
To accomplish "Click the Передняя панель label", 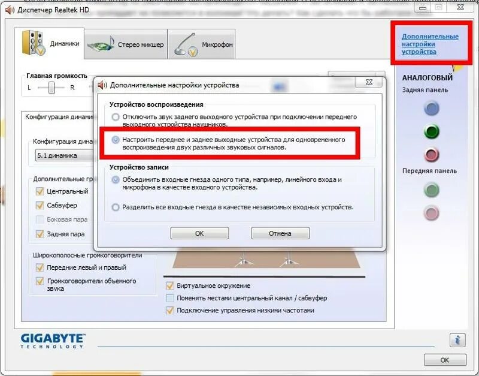I will [429, 171].
